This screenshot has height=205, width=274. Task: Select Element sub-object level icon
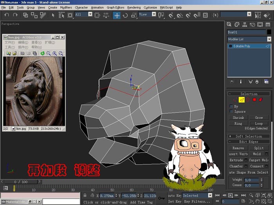261,100
